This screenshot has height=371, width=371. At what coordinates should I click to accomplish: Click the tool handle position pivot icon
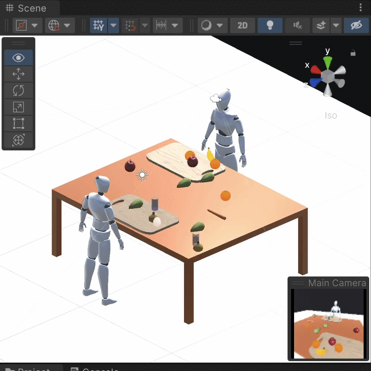coord(21,25)
